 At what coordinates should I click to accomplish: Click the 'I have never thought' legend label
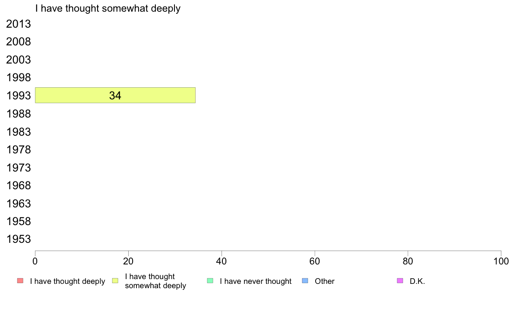[256, 281]
